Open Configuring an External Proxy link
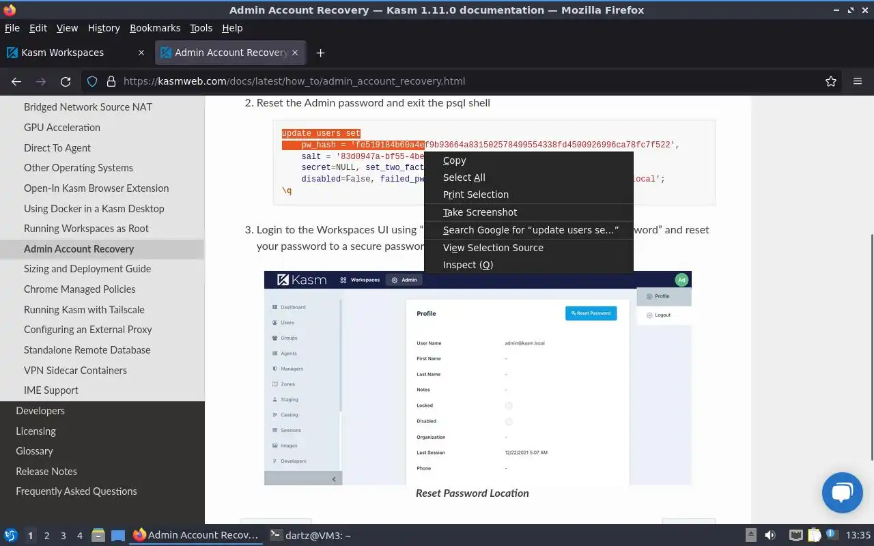 (x=88, y=330)
